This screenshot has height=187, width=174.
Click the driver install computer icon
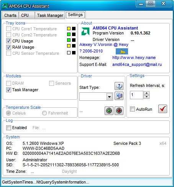119,96
